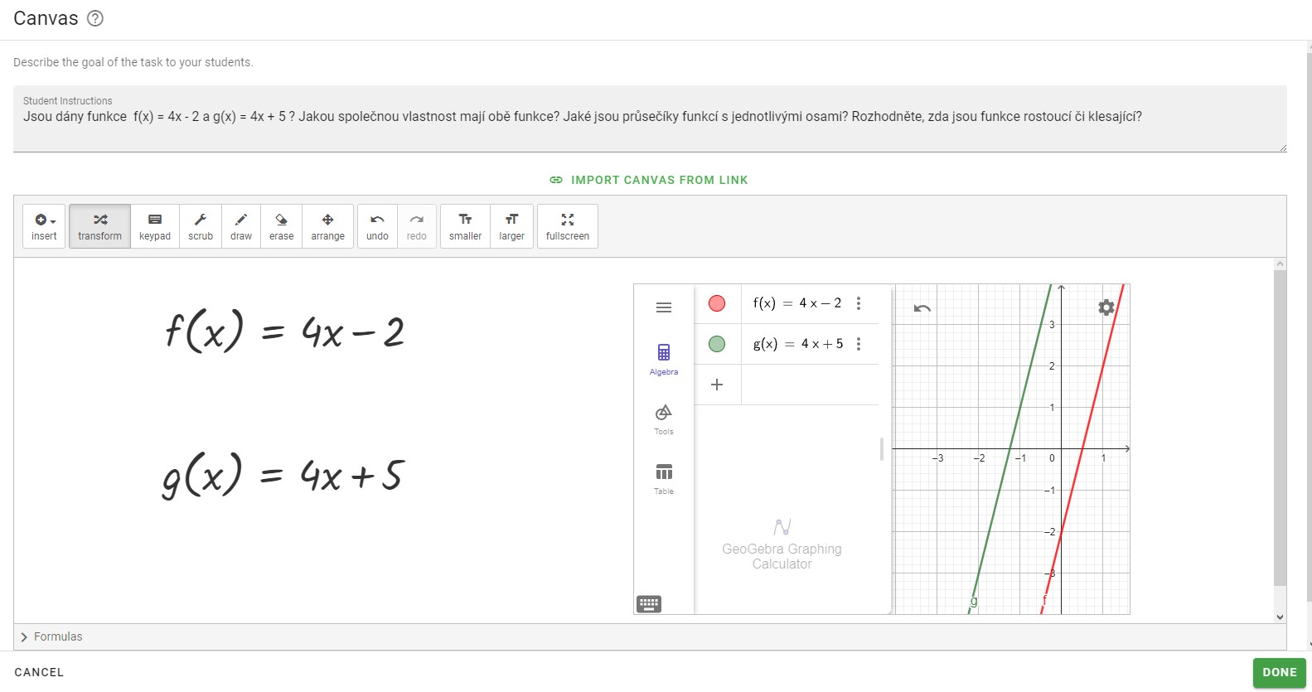Select the scrub tool
This screenshot has height=692, width=1312.
tap(201, 226)
